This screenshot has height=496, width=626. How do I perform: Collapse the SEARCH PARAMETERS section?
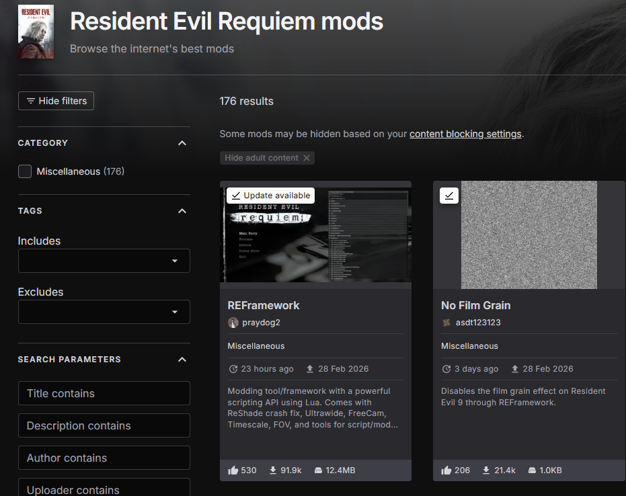182,360
